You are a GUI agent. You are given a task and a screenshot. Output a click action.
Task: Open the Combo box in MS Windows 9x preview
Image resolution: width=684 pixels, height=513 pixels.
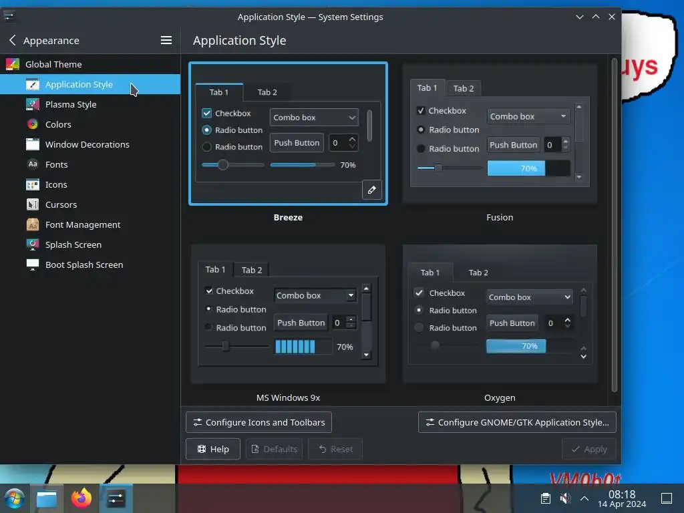(315, 295)
